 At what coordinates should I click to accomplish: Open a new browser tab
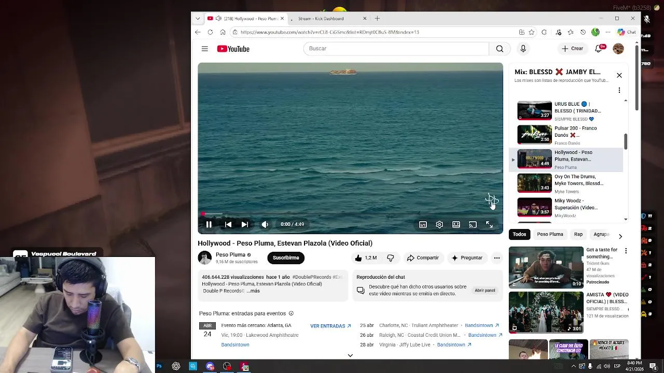tap(377, 19)
